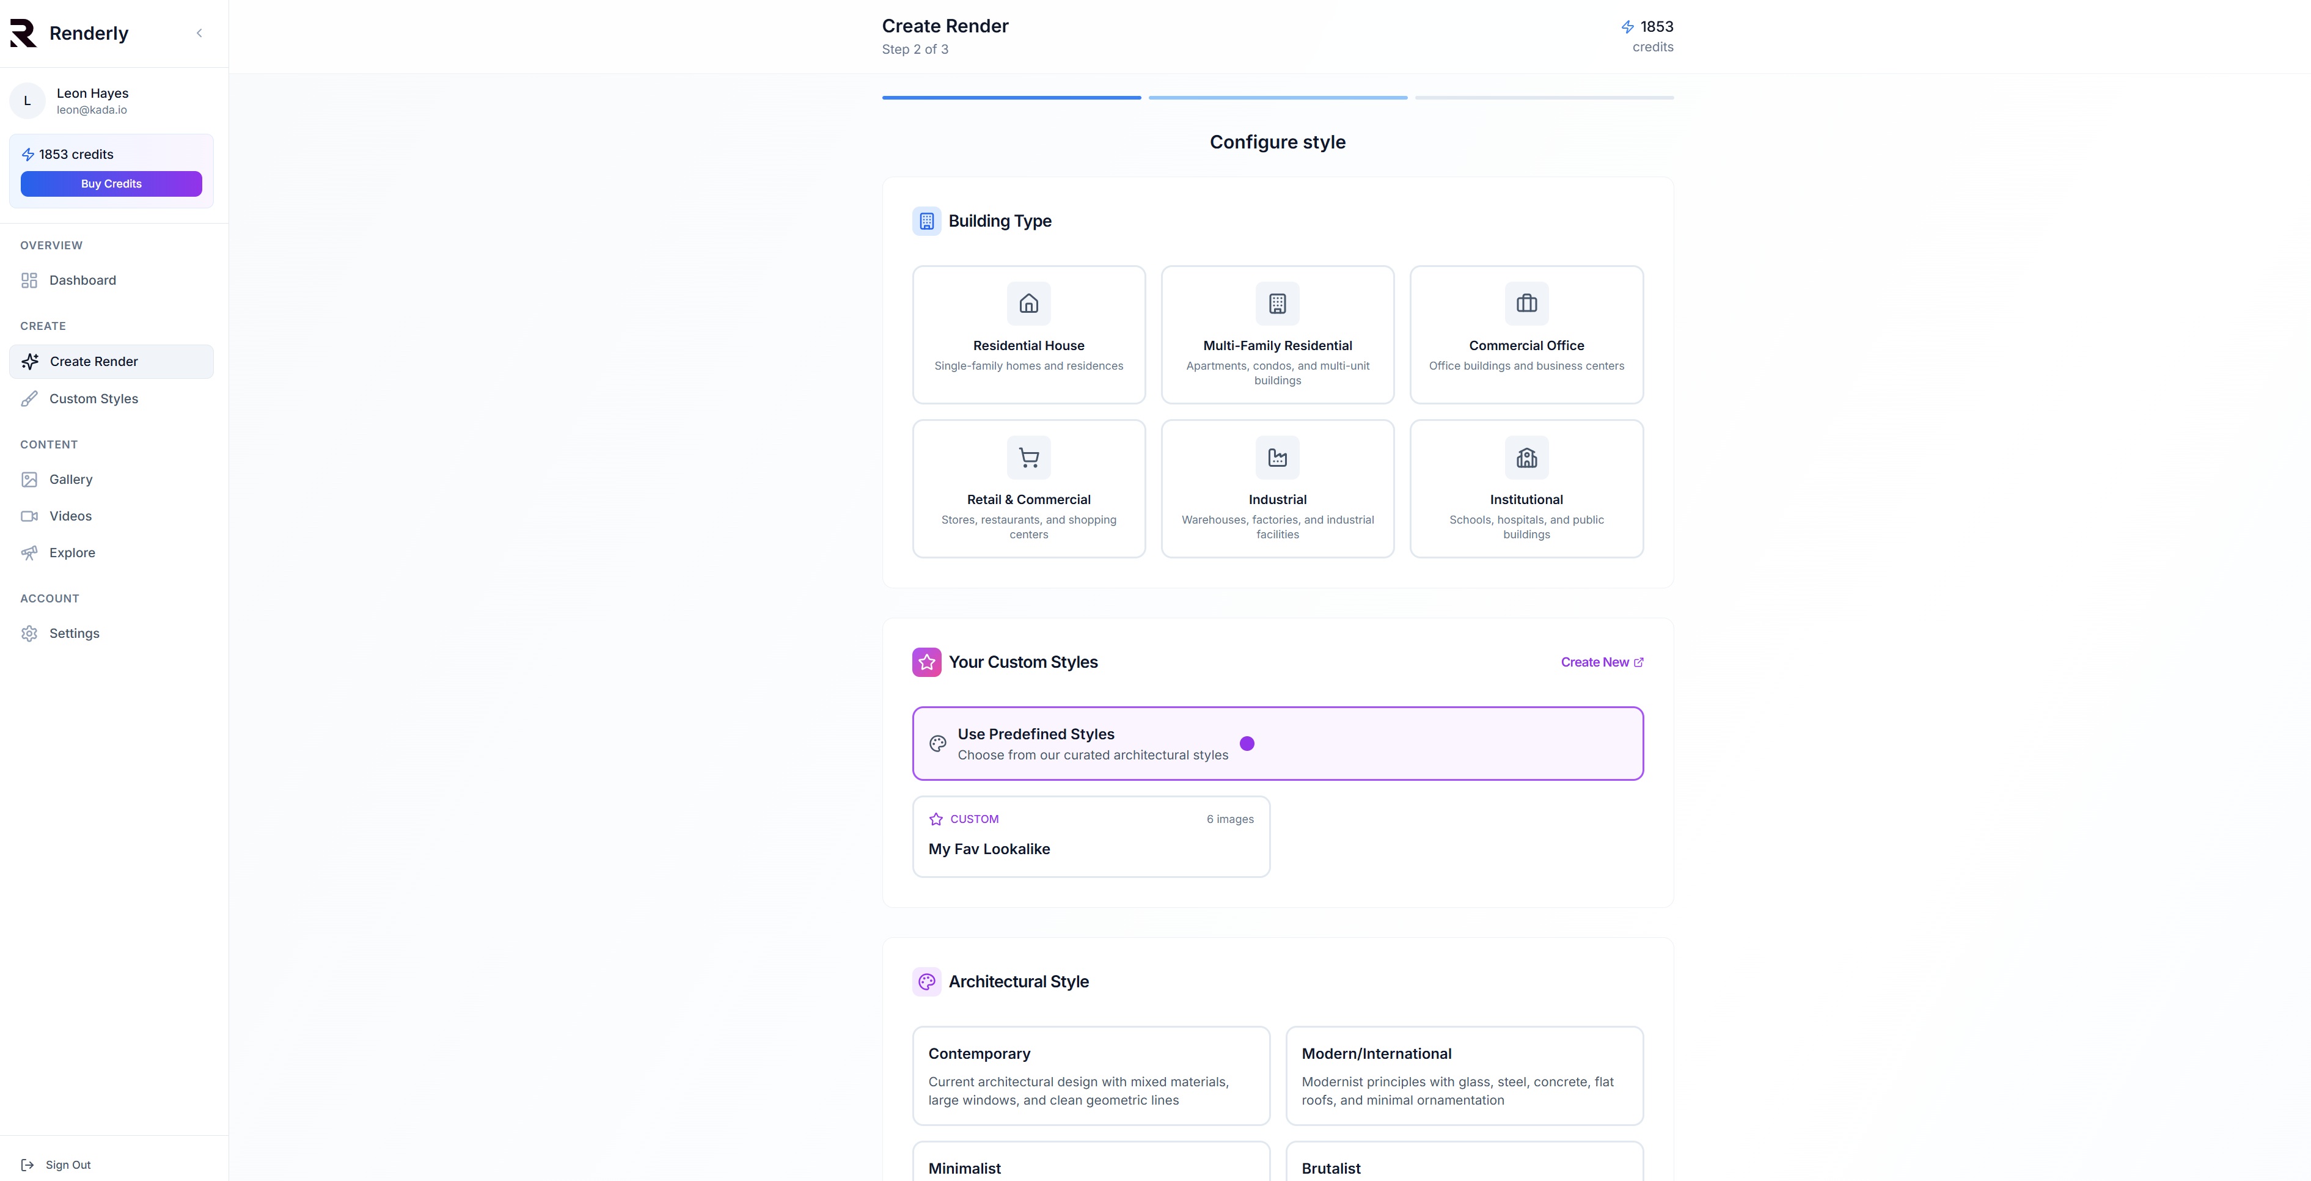
Task: Click the Retail shopping cart icon
Action: click(x=1029, y=458)
